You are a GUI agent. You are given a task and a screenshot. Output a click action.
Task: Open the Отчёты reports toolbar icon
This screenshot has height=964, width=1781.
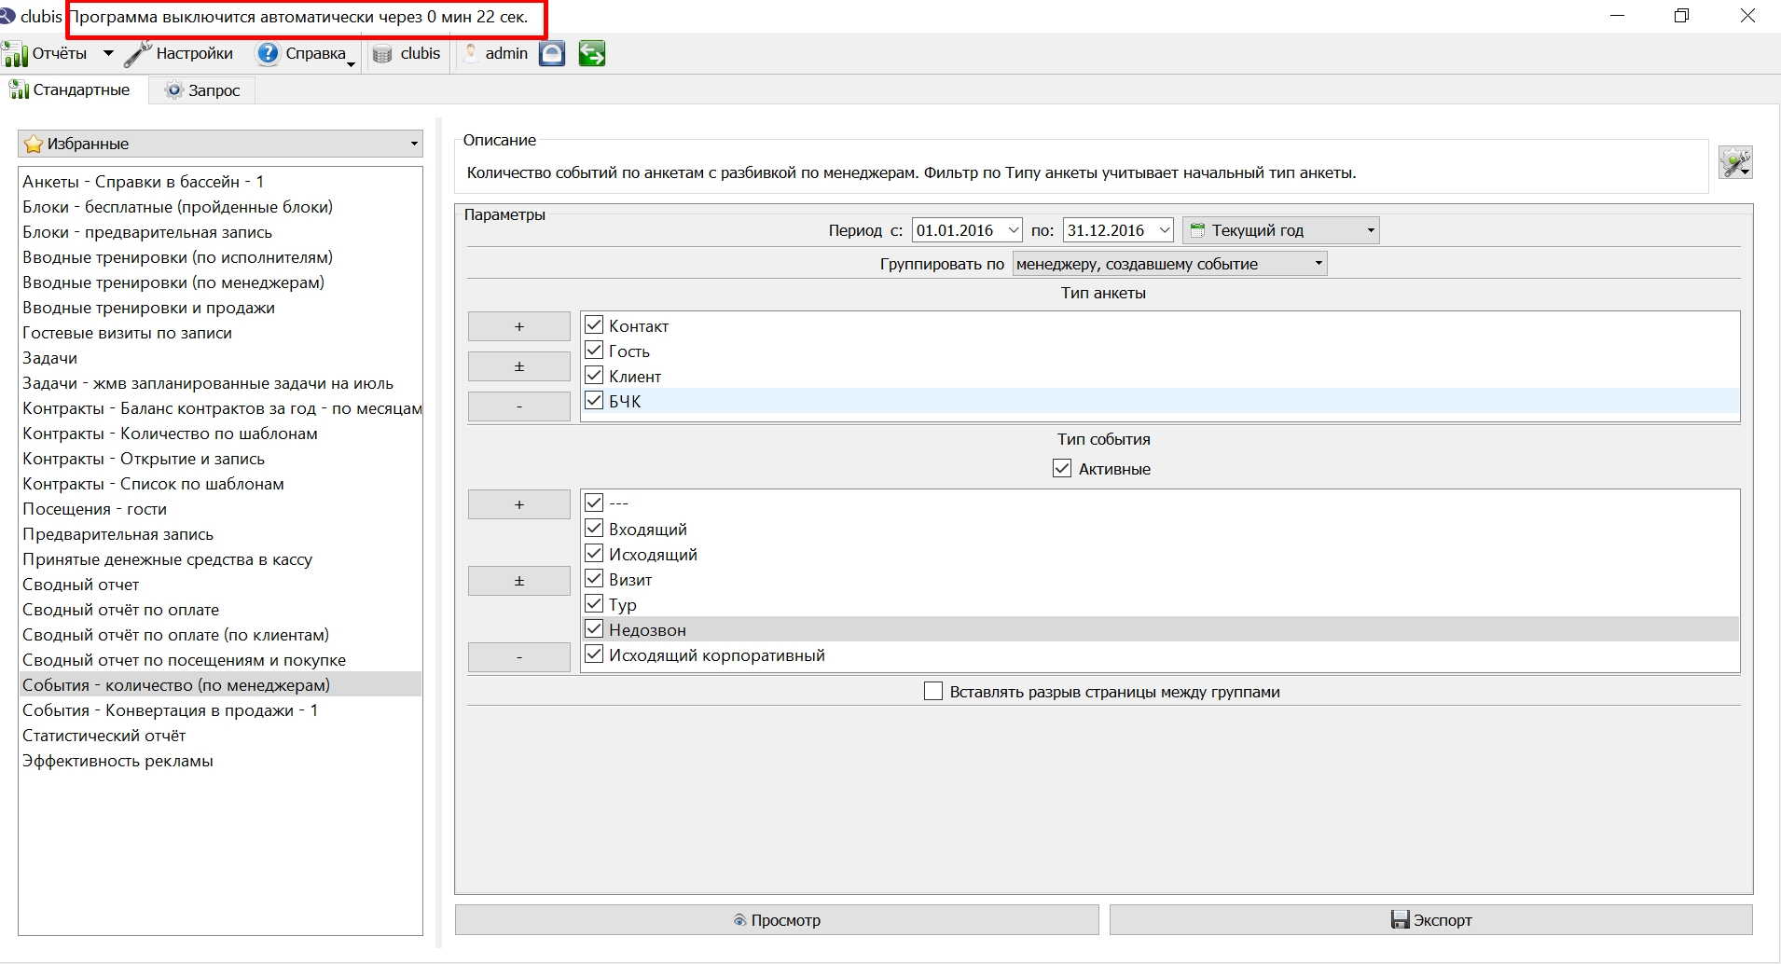tap(16, 54)
